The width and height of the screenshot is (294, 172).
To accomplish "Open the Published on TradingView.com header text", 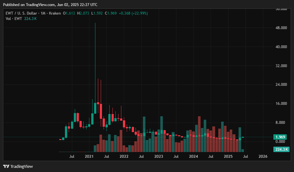I will pyautogui.click(x=50, y=5).
